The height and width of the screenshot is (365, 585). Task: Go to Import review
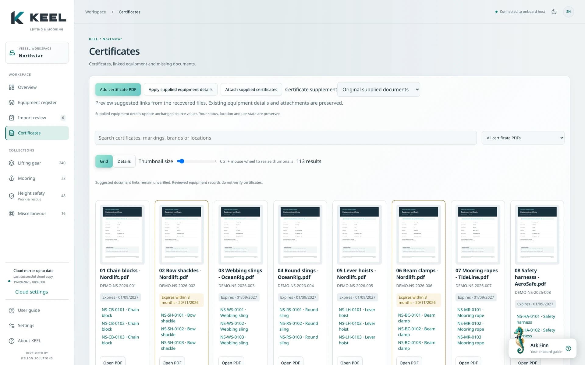[x=37, y=118]
